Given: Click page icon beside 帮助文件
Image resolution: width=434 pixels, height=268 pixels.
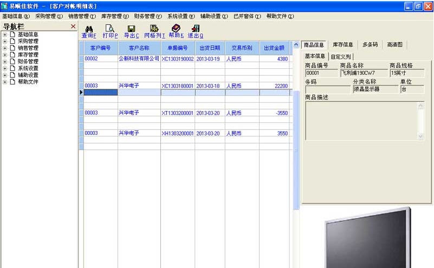Looking at the screenshot, I should tap(12, 82).
